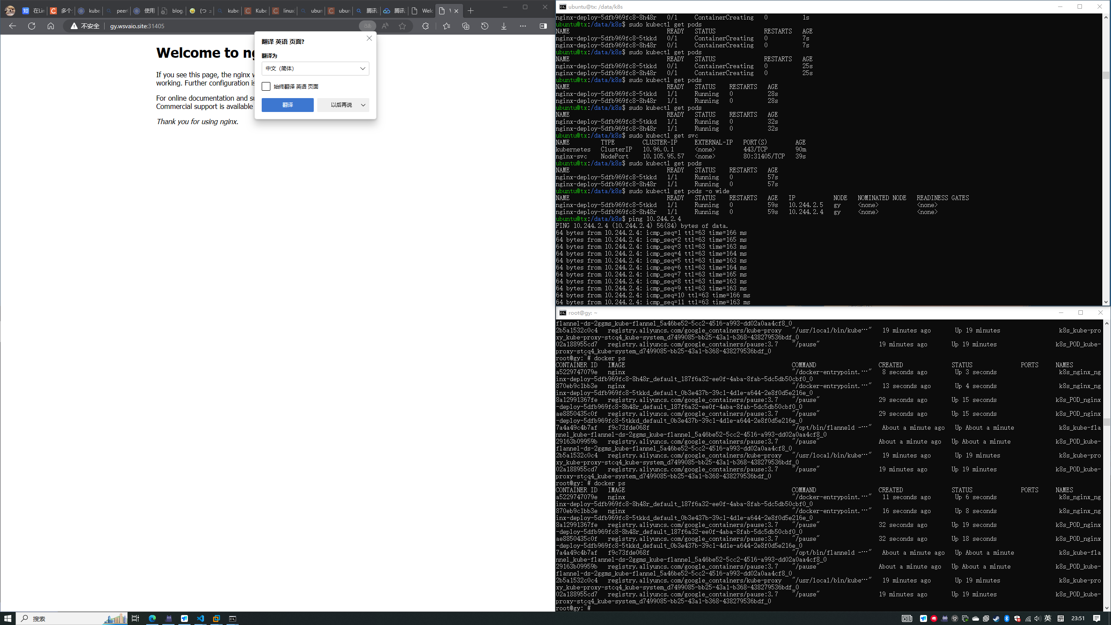
Task: Enable always translate English pages checkbox
Action: click(266, 86)
